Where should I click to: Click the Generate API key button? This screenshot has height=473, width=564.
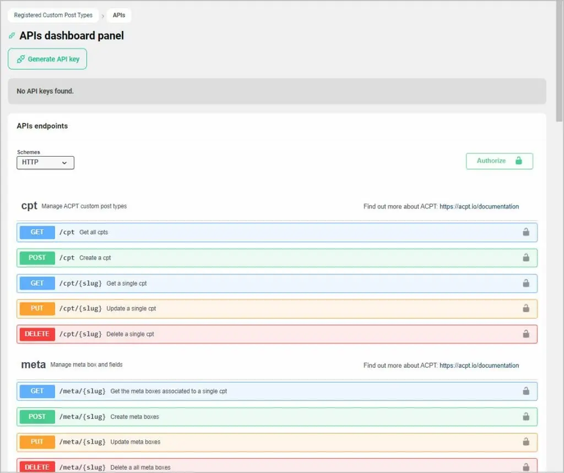(x=47, y=58)
